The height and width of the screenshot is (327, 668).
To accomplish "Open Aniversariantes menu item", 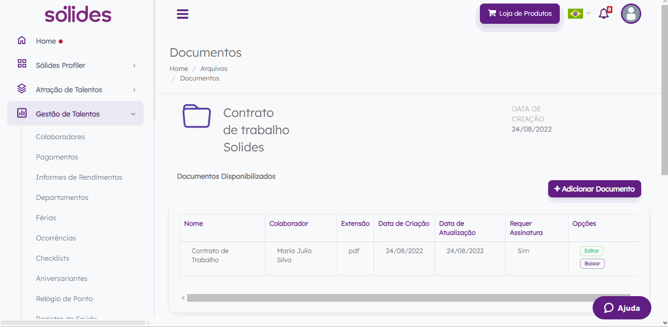I will 62,278.
